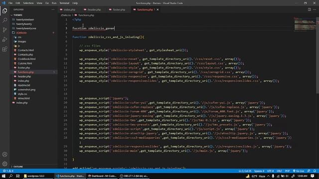Open the Search view in activity bar

[x=4, y=20]
